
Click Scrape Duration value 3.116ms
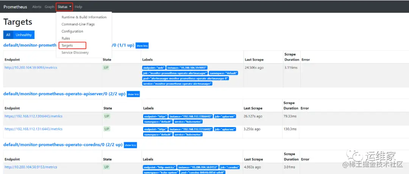[290, 67]
